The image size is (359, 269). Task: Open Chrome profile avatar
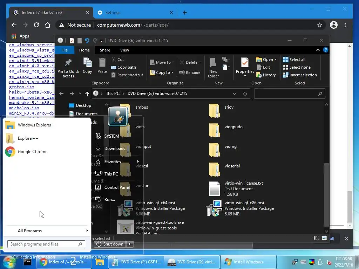point(334,25)
